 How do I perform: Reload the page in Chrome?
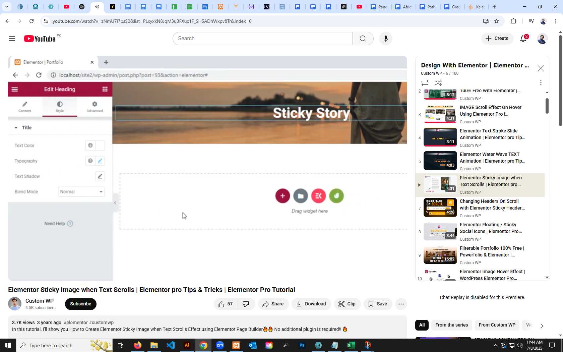(32, 21)
